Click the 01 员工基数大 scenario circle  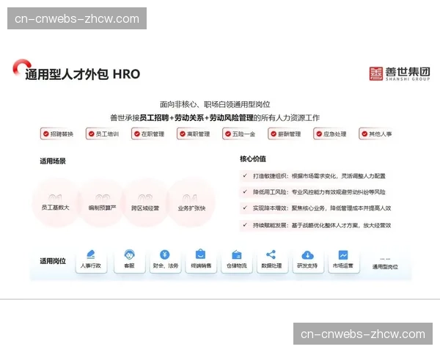click(55, 202)
